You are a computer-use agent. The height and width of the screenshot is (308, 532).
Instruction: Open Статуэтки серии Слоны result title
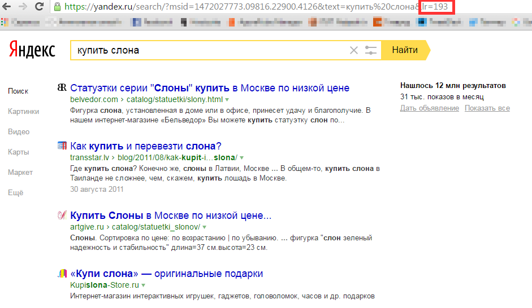coord(210,88)
